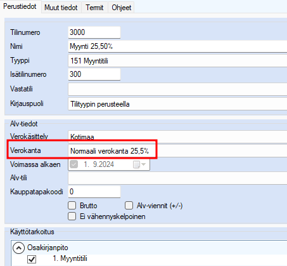Toggle the Voimassa alkaen date checkbox
Screen dimensions: 287x266
[x=73, y=164]
